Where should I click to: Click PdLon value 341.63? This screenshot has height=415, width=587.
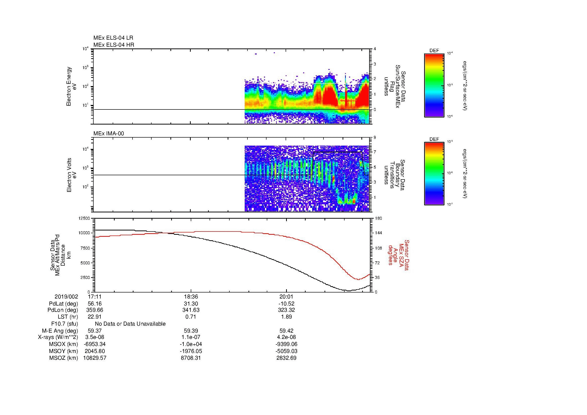[x=191, y=310]
